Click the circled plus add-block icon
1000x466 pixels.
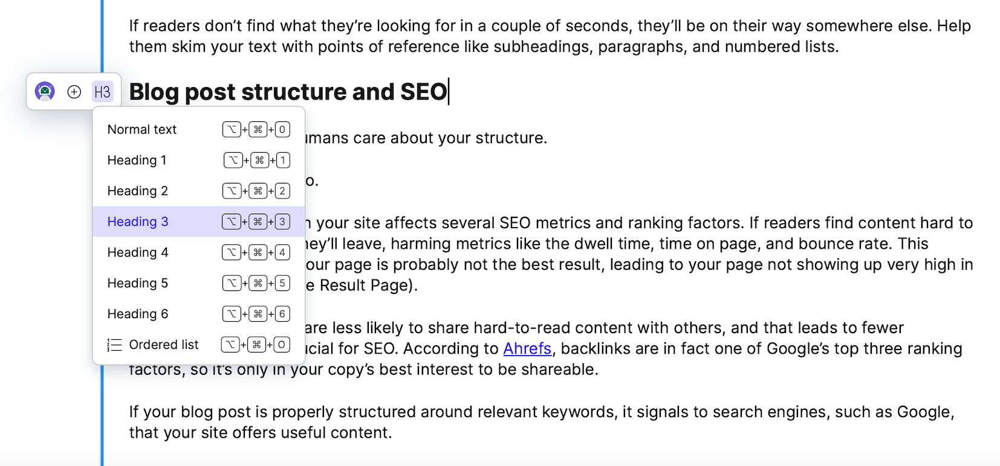[x=74, y=92]
